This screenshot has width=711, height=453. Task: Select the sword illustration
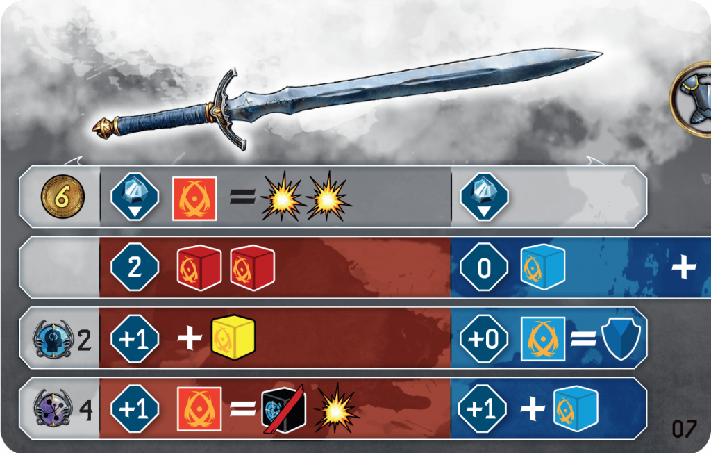point(347,99)
